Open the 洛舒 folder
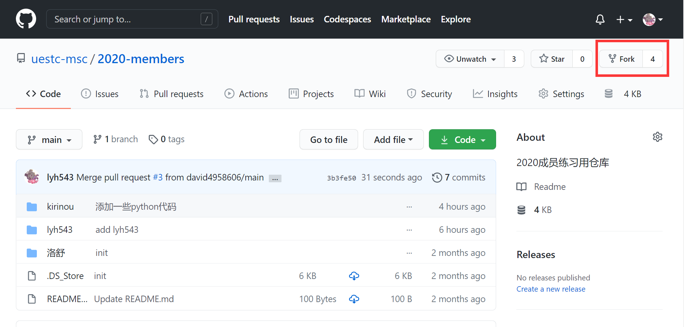The height and width of the screenshot is (327, 684). click(56, 253)
